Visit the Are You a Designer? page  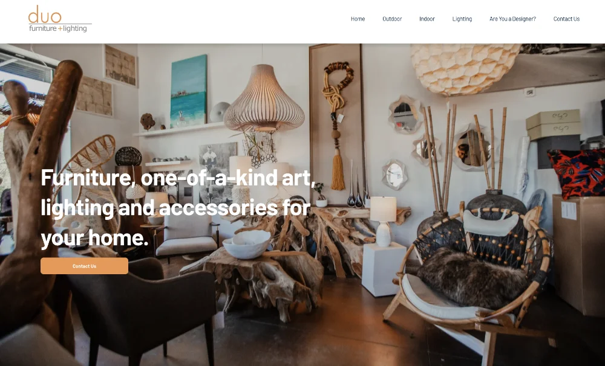tap(512, 19)
